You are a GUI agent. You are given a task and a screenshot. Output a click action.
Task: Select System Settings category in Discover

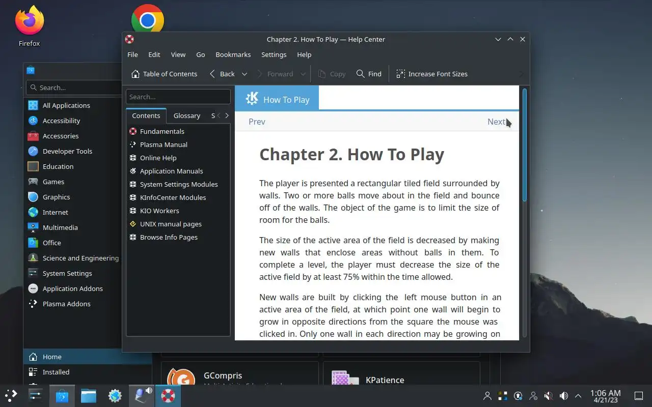pyautogui.click(x=67, y=273)
